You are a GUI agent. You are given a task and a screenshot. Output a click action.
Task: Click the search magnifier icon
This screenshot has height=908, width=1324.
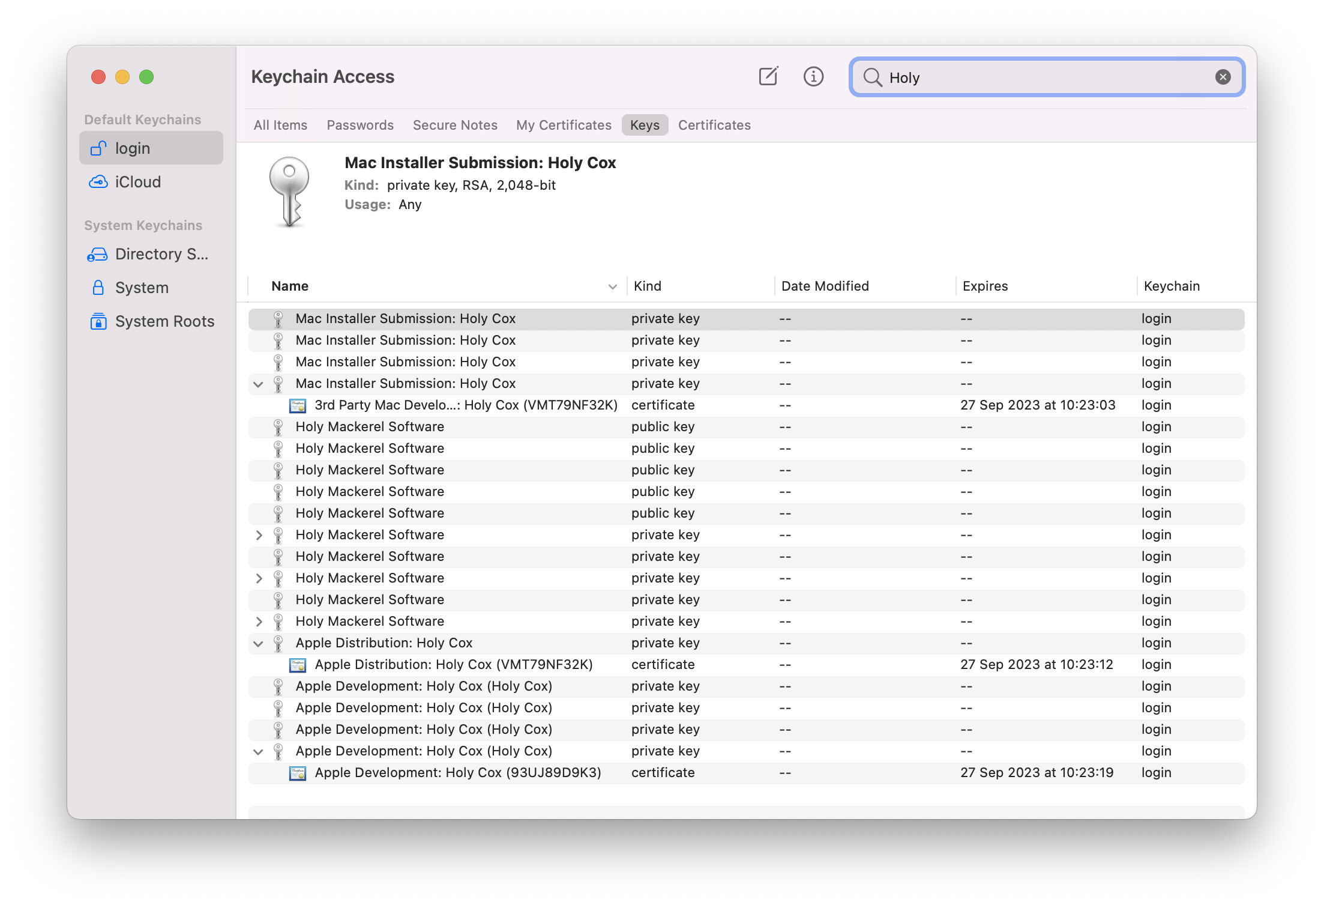pos(872,77)
